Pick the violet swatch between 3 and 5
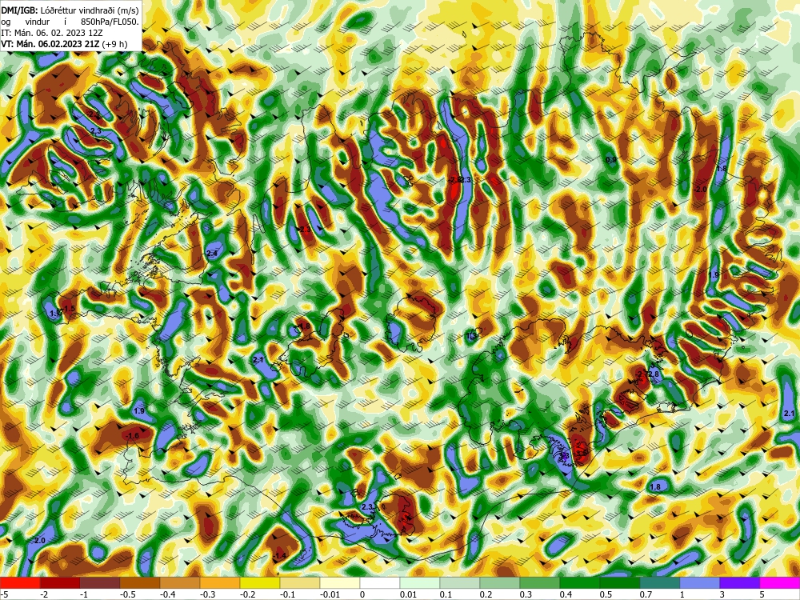800x600 pixels. click(740, 582)
